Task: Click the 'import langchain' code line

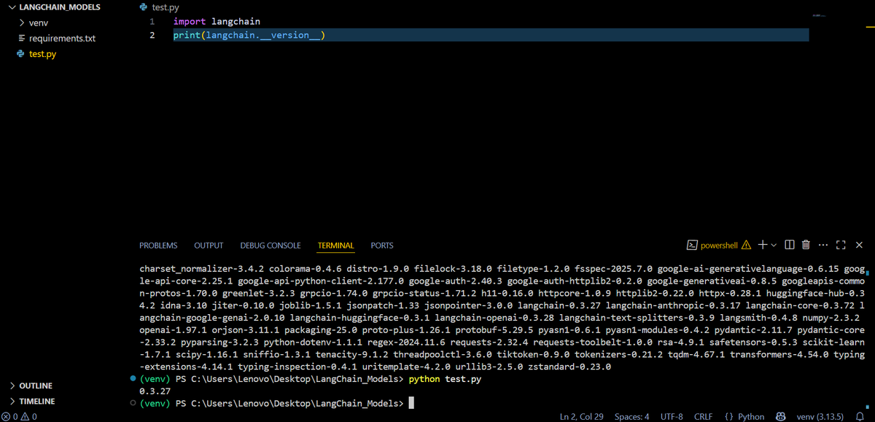Action: pyautogui.click(x=217, y=22)
